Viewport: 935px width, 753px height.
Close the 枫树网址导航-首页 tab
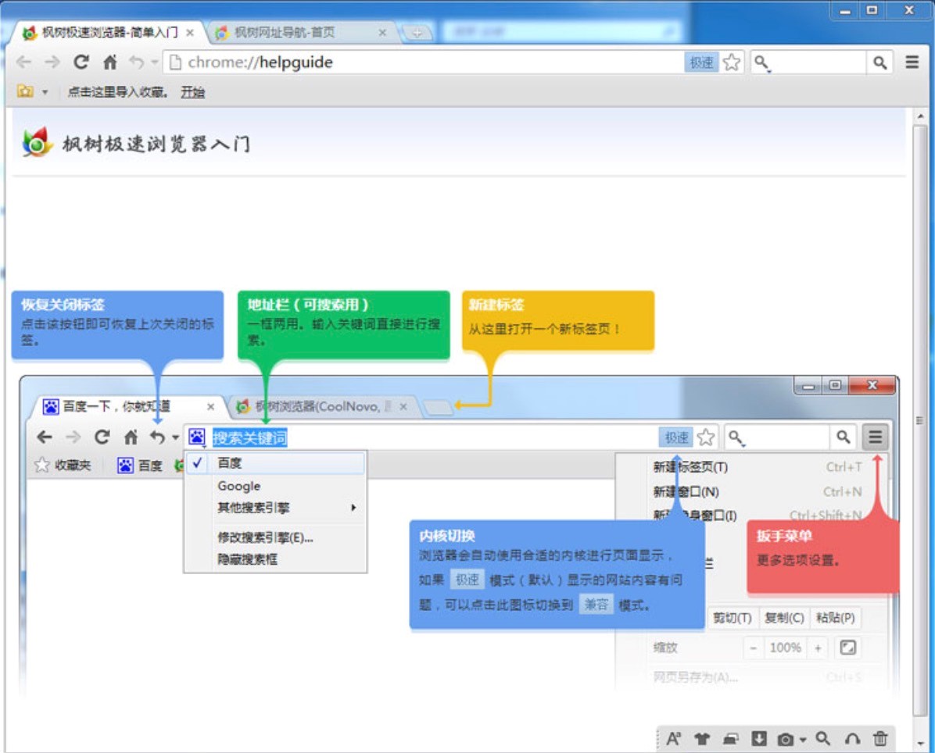(x=382, y=33)
